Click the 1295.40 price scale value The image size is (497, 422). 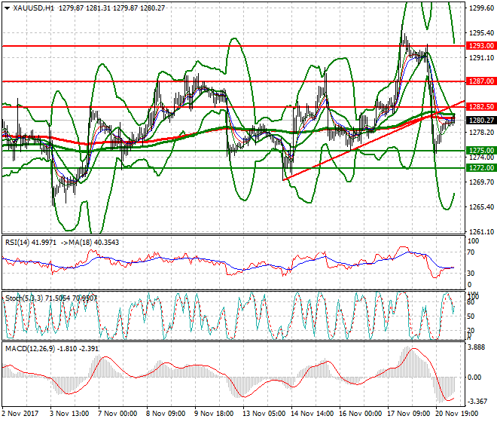(x=481, y=33)
